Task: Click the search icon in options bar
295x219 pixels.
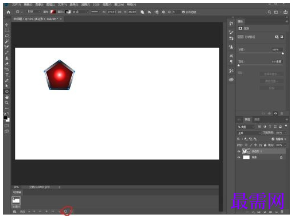Action: click(269, 12)
